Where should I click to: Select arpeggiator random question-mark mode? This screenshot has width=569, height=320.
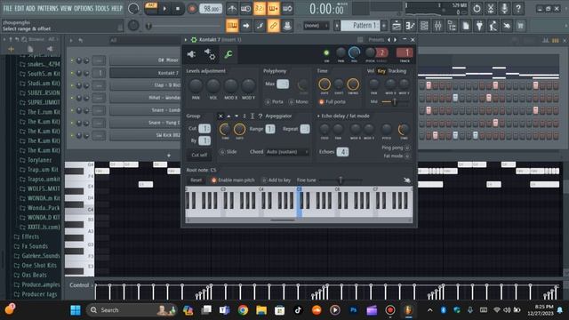[x=260, y=116]
